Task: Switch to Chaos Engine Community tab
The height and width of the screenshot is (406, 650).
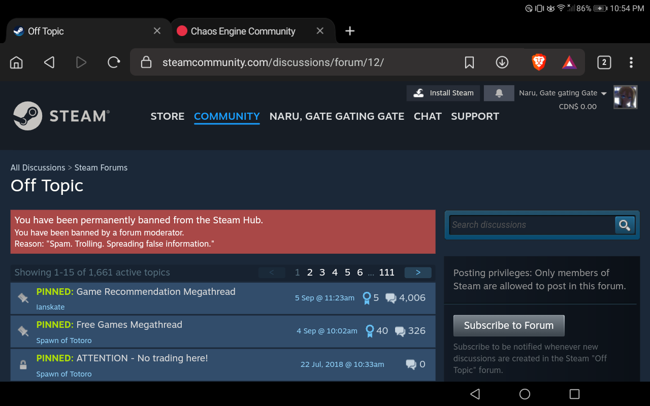Action: 243,31
